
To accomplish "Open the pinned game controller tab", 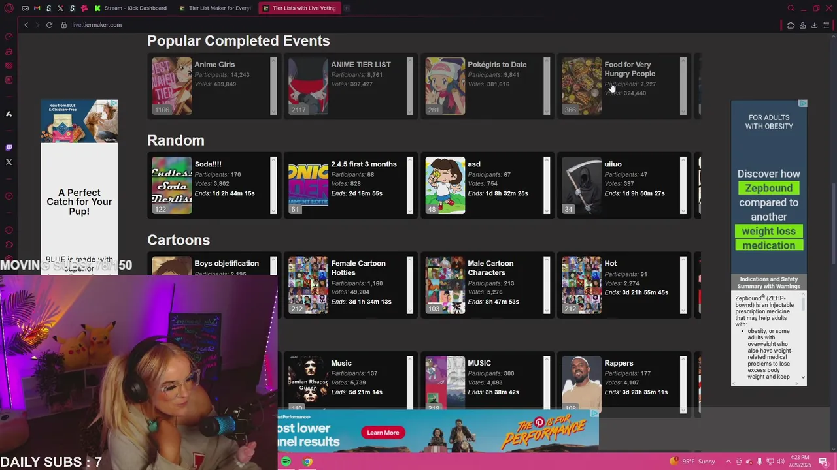I will (x=25, y=8).
